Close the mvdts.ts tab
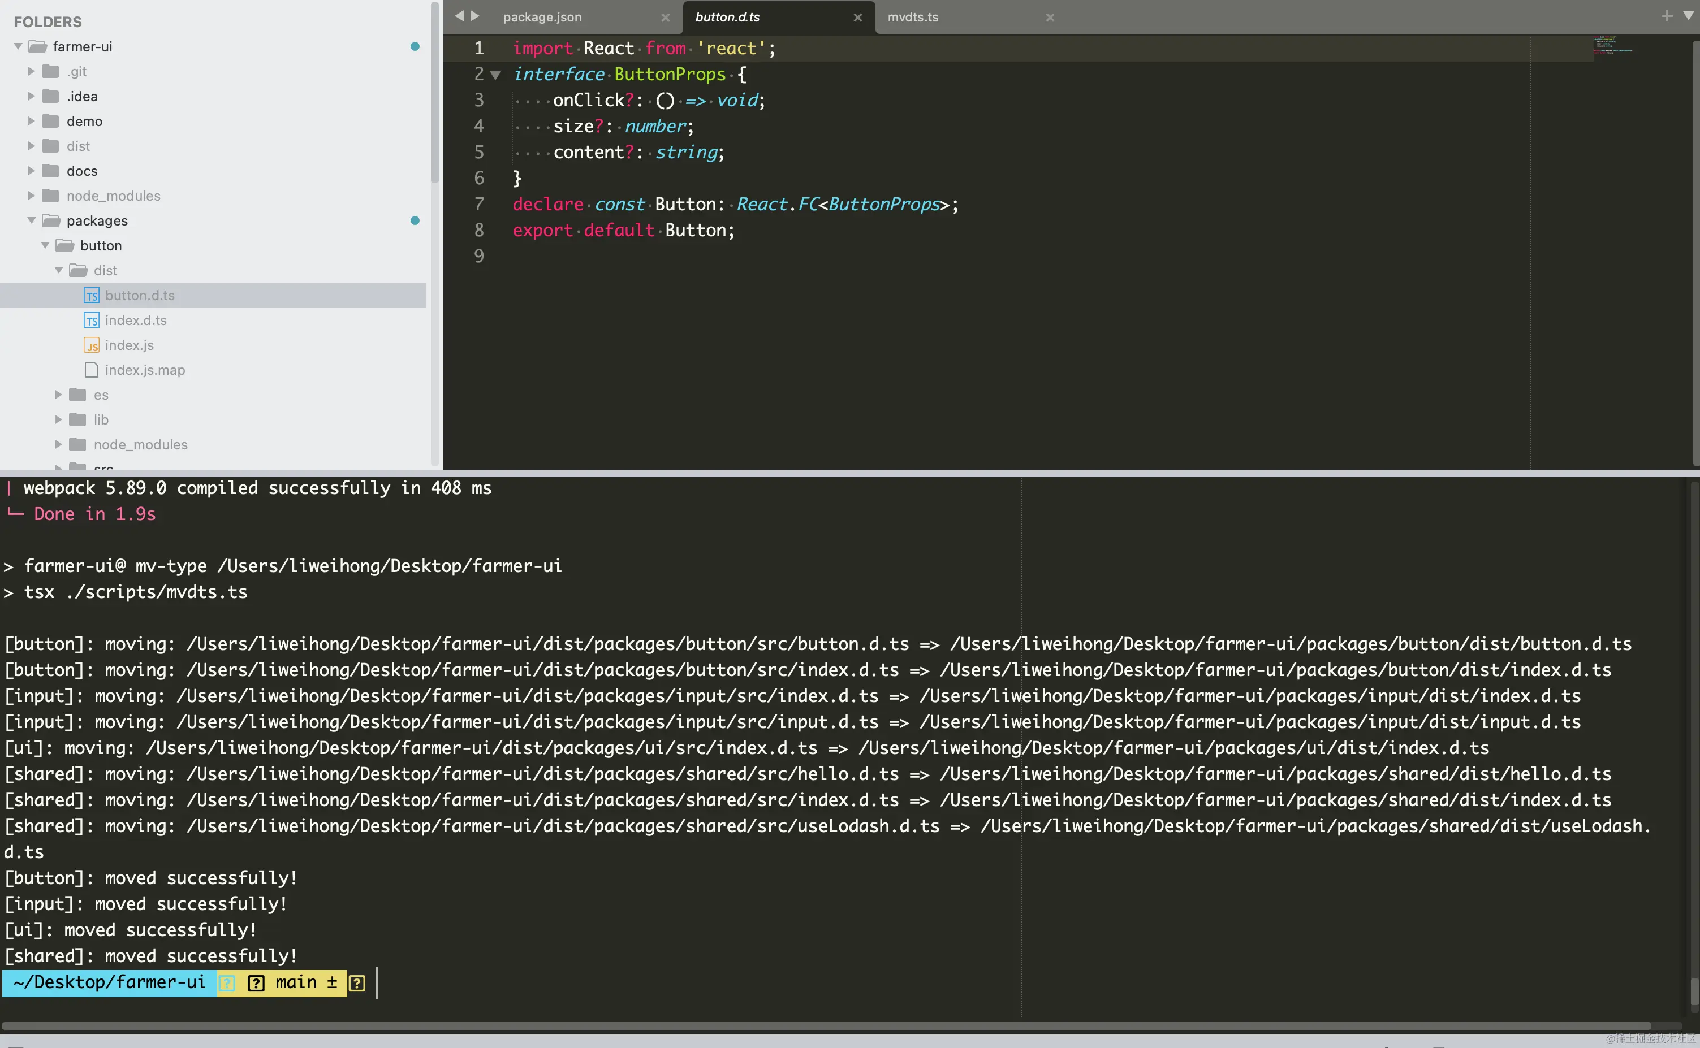 click(1050, 18)
